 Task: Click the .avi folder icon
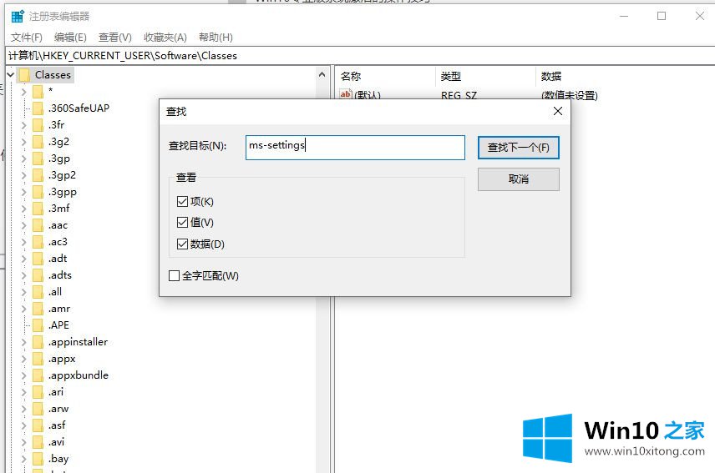[x=38, y=442]
